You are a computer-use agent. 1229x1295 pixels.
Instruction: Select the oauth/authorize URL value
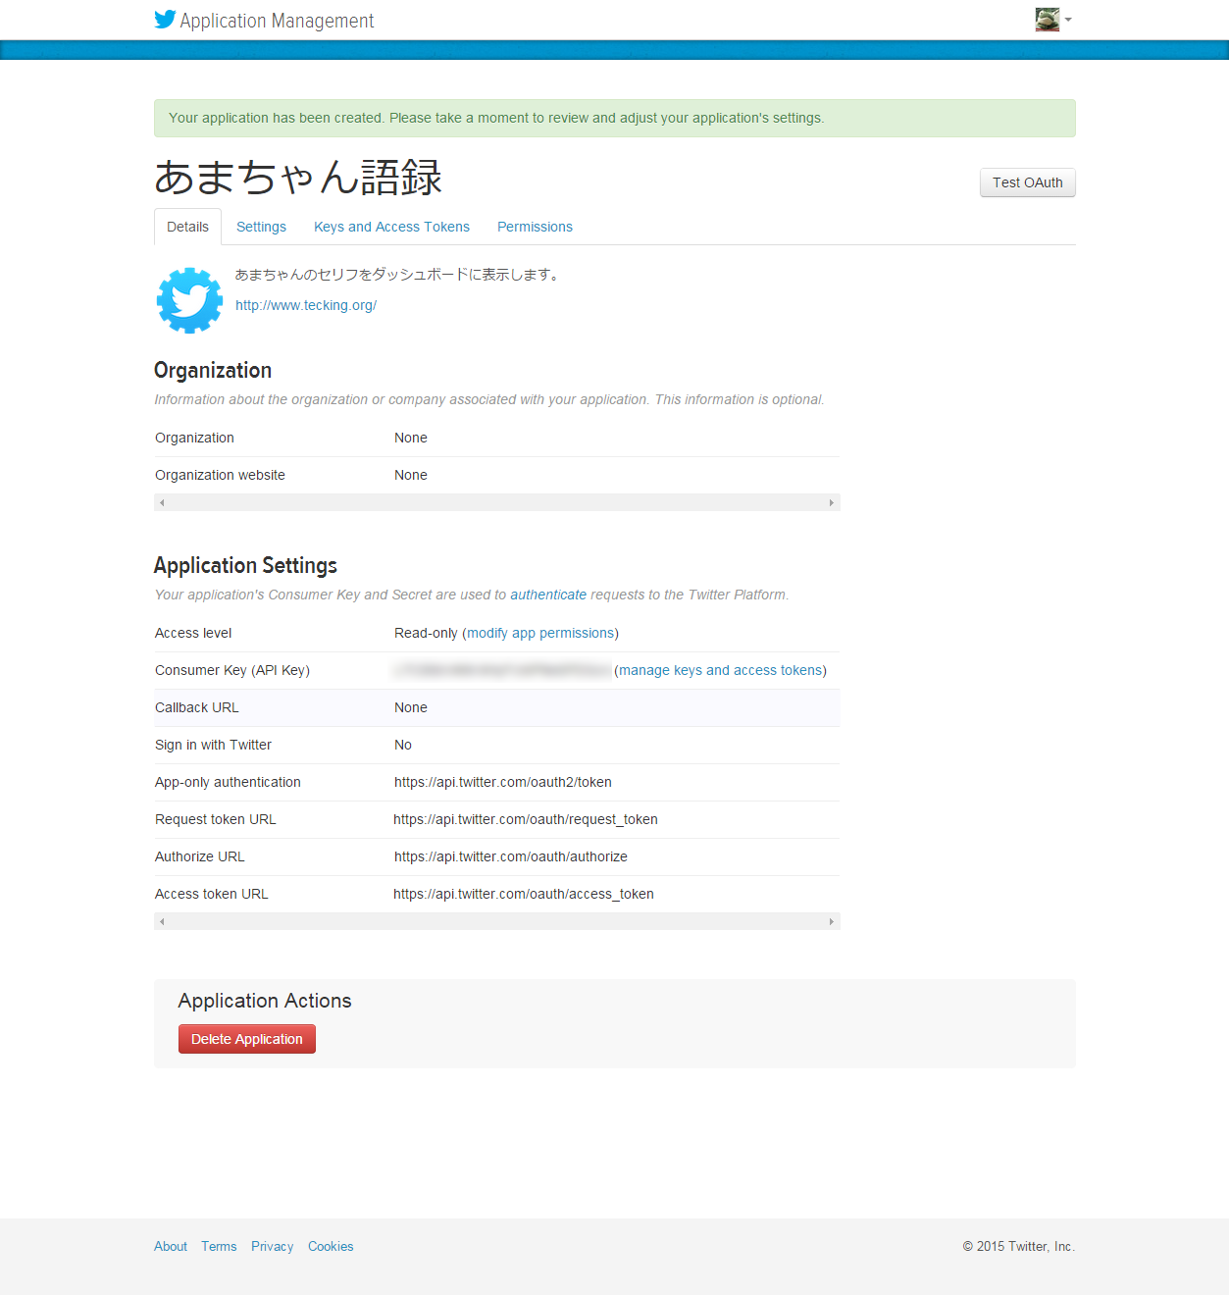pyautogui.click(x=511, y=856)
